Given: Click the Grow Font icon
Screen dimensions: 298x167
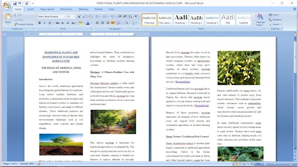Looking at the screenshot, I should pyautogui.click(x=79, y=17).
